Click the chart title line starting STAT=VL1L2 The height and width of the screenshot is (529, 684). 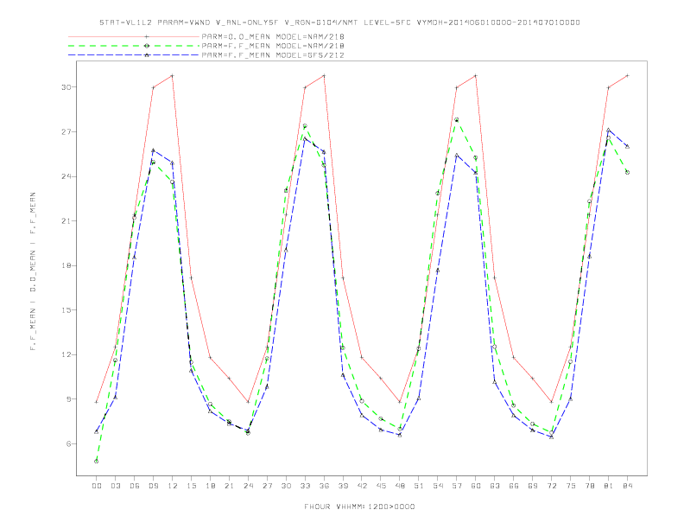339,22
